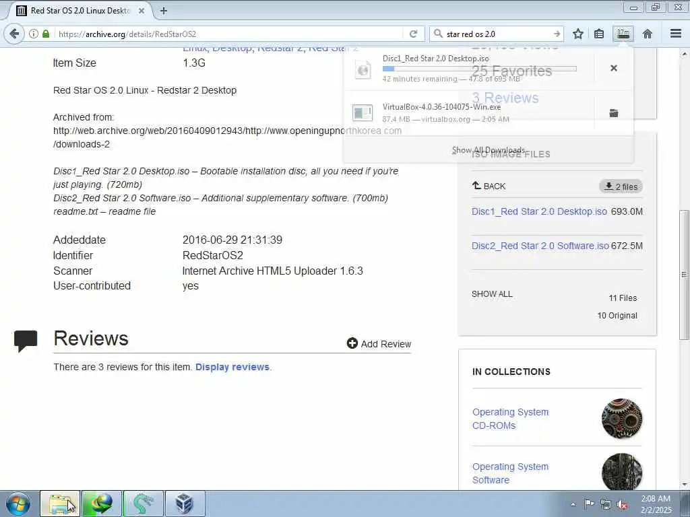Viewport: 690px width, 517px height.
Task: Open Internet Download Manager taskbar icon
Action: (101, 504)
